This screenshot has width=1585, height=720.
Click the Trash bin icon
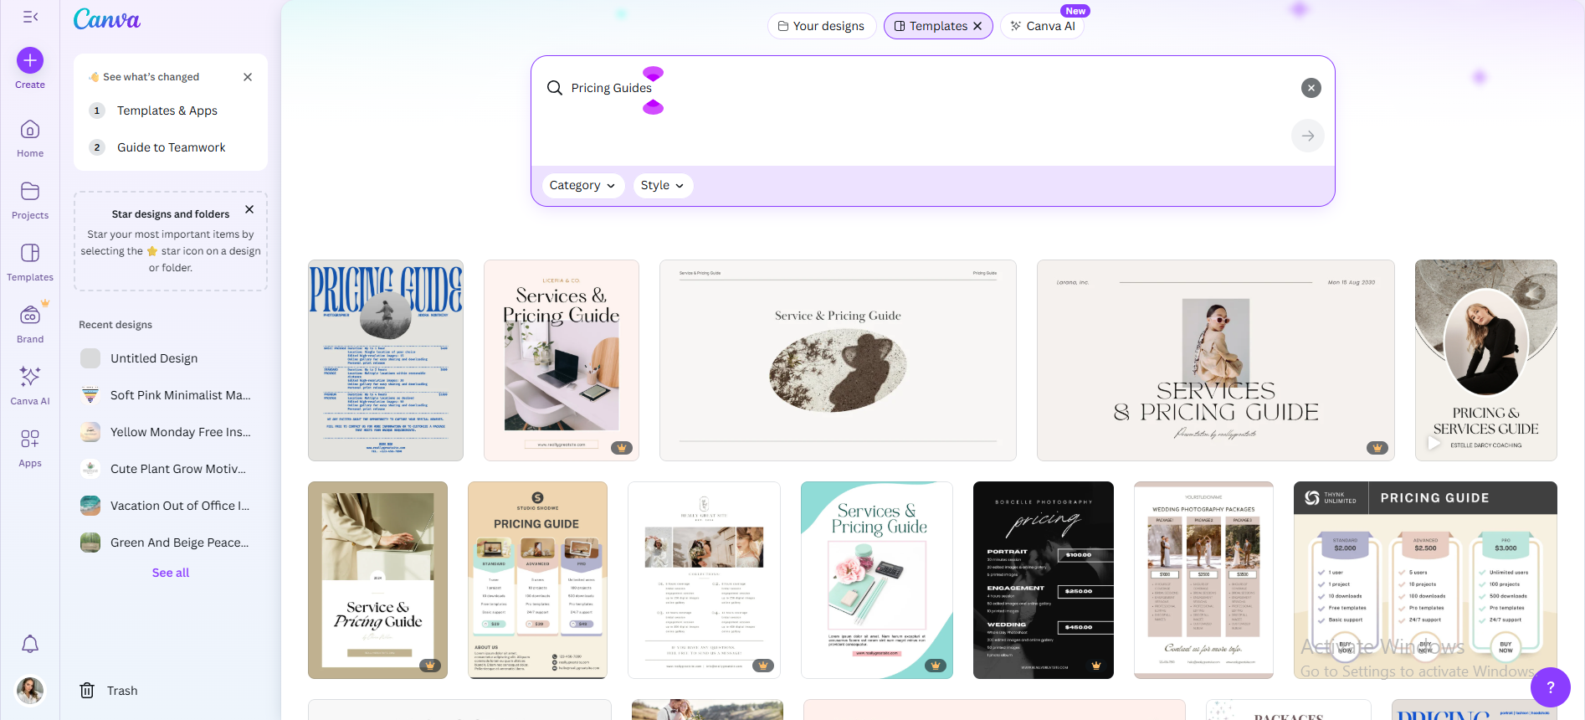87,691
